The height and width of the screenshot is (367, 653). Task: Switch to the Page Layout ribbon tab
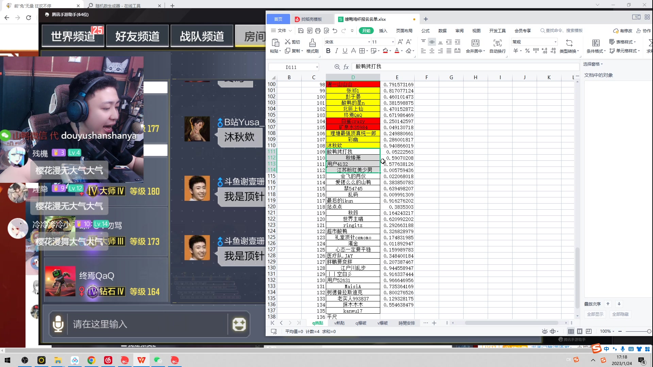404,31
